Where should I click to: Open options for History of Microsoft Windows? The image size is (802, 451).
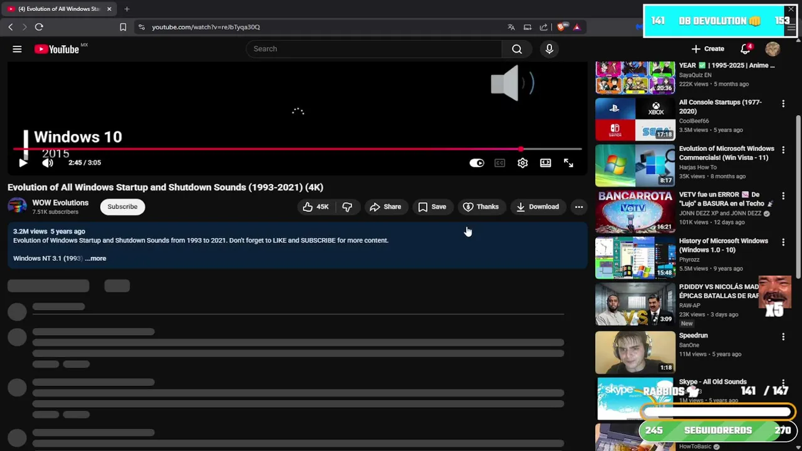(783, 242)
